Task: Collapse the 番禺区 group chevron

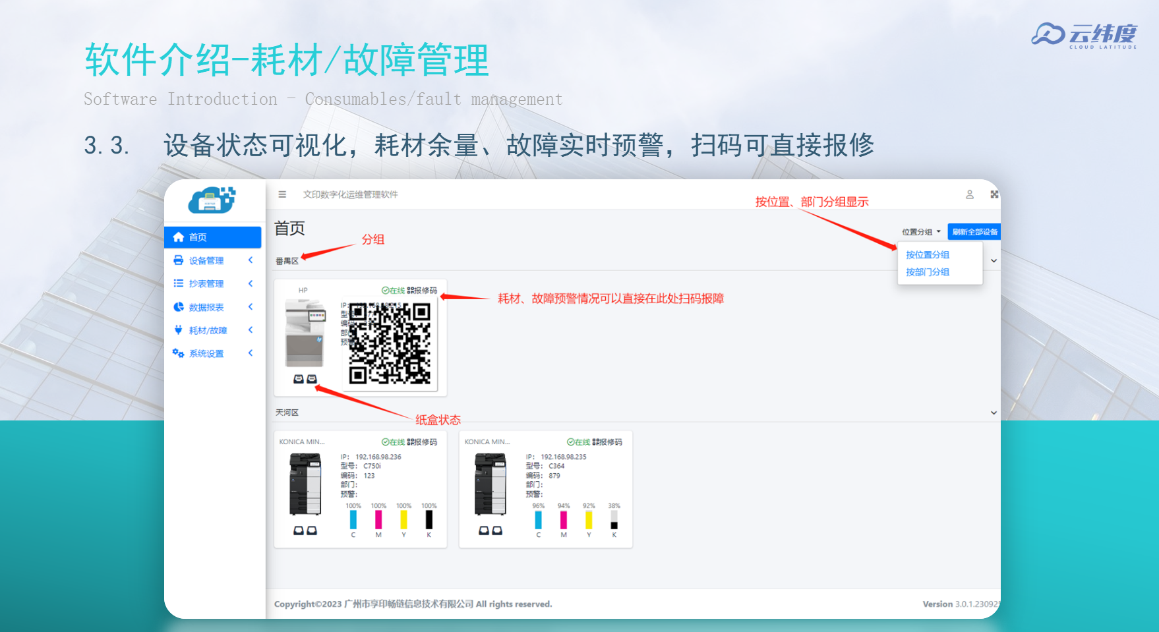Action: click(994, 261)
